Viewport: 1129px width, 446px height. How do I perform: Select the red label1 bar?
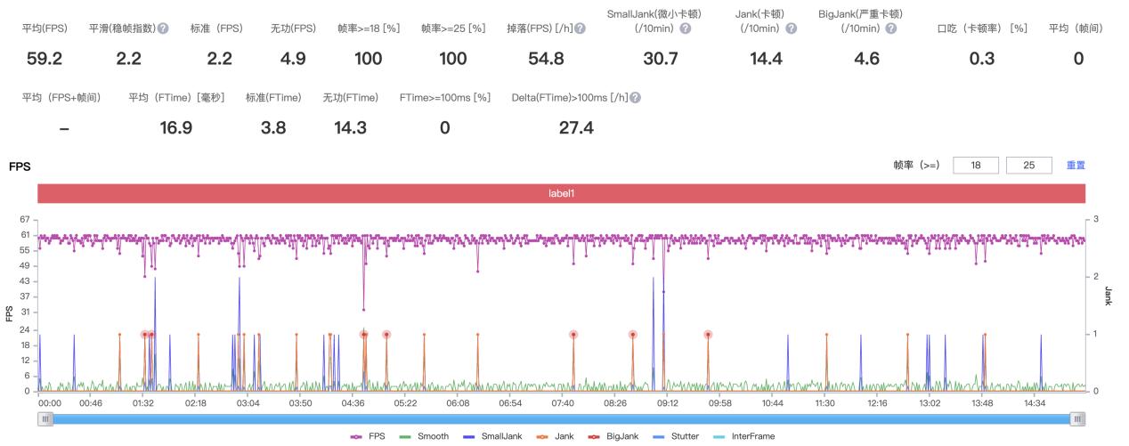click(x=561, y=193)
